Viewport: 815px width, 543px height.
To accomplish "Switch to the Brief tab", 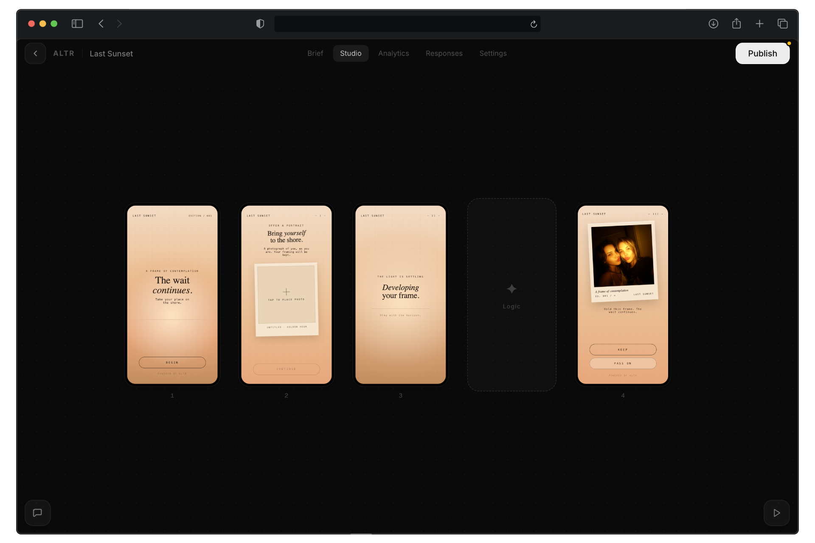I will (315, 53).
